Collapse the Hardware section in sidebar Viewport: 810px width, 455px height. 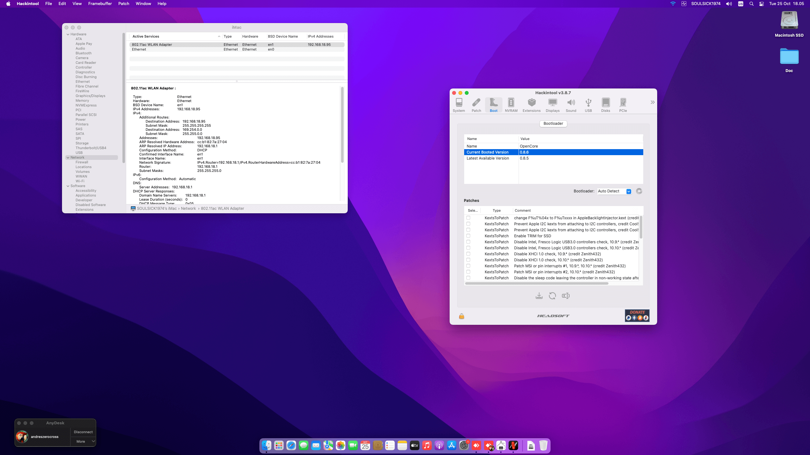pos(68,34)
